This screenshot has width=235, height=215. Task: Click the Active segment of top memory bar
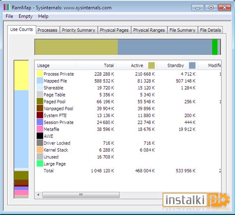tap(76, 47)
